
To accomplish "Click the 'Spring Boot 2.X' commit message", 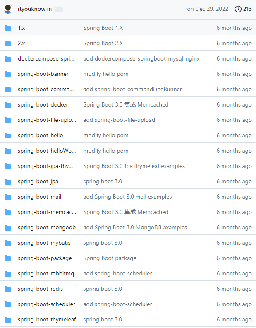I will [x=103, y=43].
